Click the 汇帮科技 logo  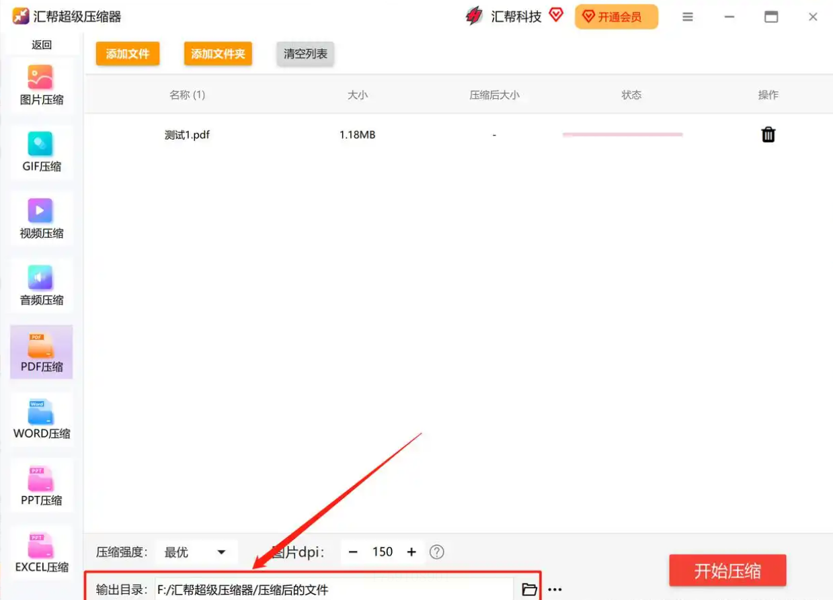point(474,17)
